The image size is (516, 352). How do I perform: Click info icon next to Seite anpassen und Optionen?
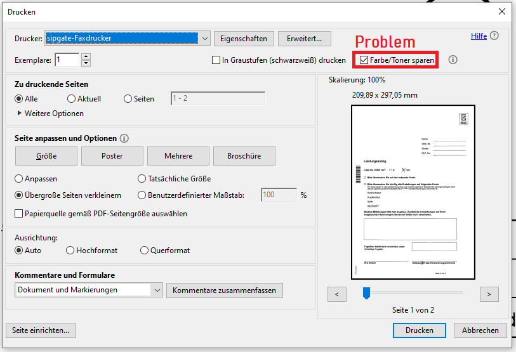[x=124, y=138]
